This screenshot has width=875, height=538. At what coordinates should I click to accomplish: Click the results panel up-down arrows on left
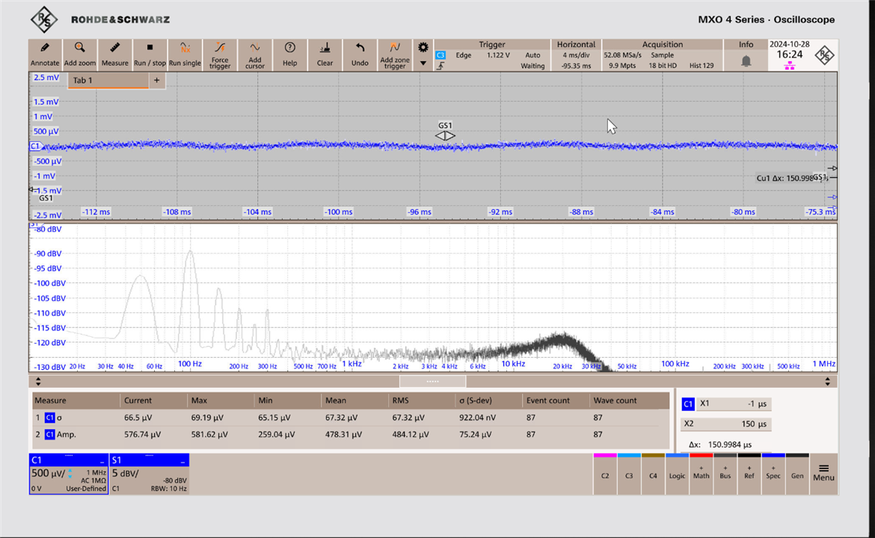pyautogui.click(x=38, y=381)
